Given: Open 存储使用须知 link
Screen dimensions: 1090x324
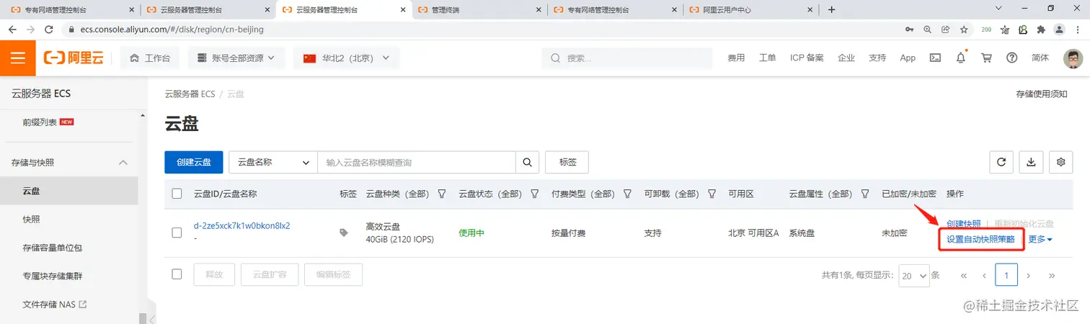Looking at the screenshot, I should coord(1041,94).
